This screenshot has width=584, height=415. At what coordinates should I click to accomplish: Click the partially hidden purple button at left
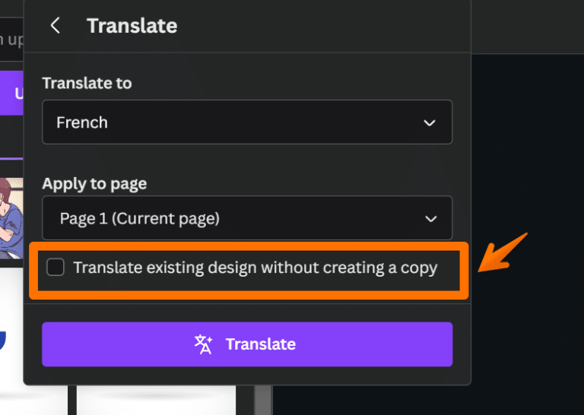tap(11, 93)
